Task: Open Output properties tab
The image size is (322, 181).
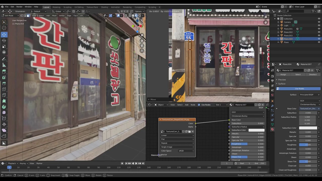Action: [272, 81]
